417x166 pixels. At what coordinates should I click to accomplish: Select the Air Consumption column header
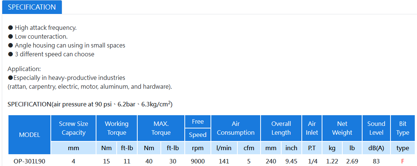pyautogui.click(x=236, y=128)
